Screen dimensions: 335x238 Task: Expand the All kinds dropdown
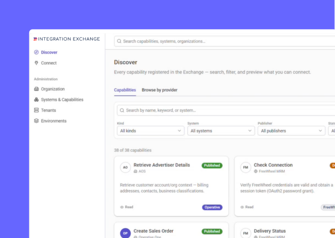tap(150, 131)
